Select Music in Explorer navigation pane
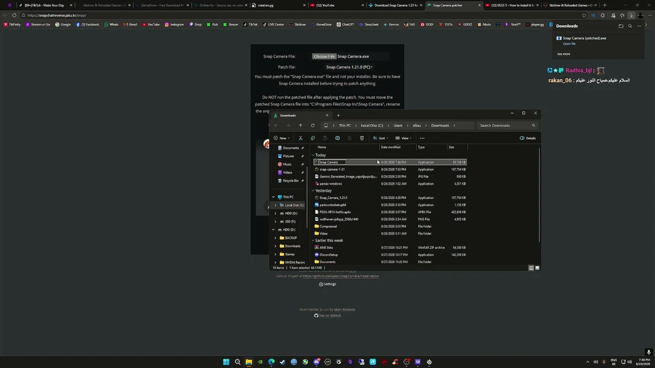655x368 pixels. click(x=287, y=164)
